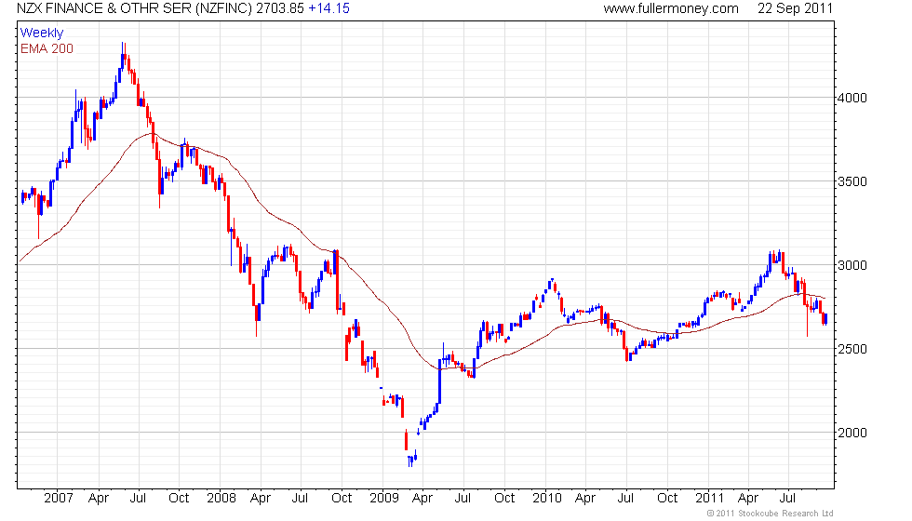Click the 3500 price axis label
Screen dimensions: 912x521
pyautogui.click(x=852, y=181)
